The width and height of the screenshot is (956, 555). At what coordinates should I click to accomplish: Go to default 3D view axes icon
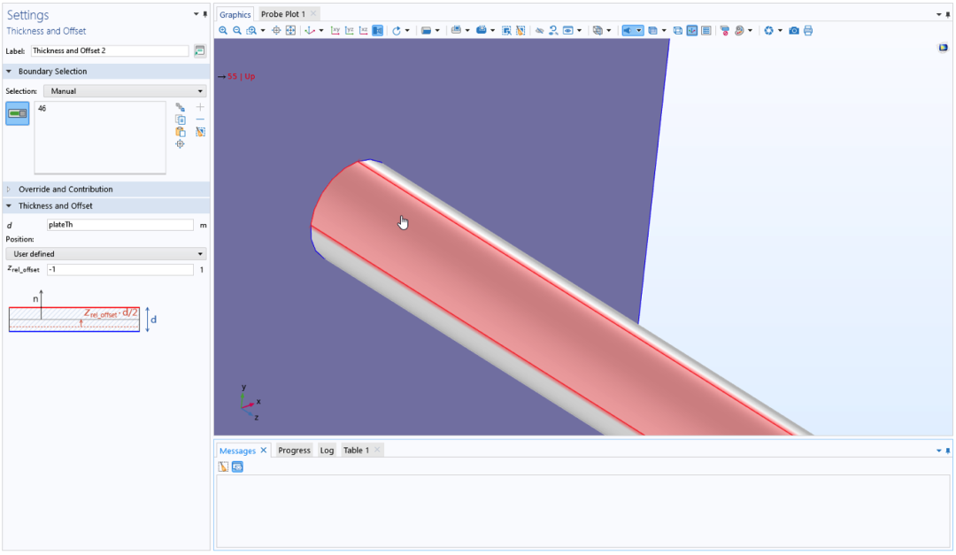[311, 30]
